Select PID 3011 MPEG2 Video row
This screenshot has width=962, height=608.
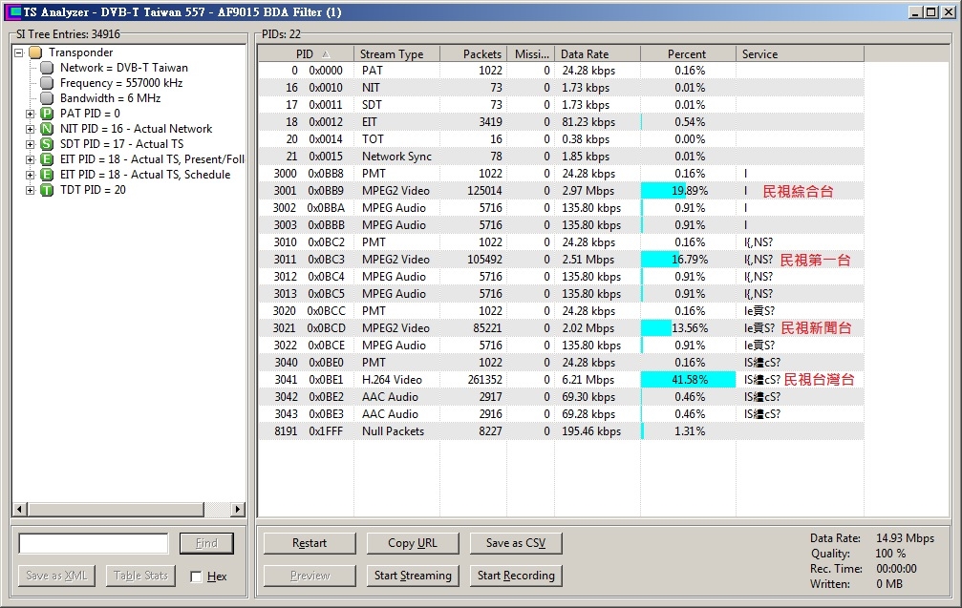coord(561,260)
